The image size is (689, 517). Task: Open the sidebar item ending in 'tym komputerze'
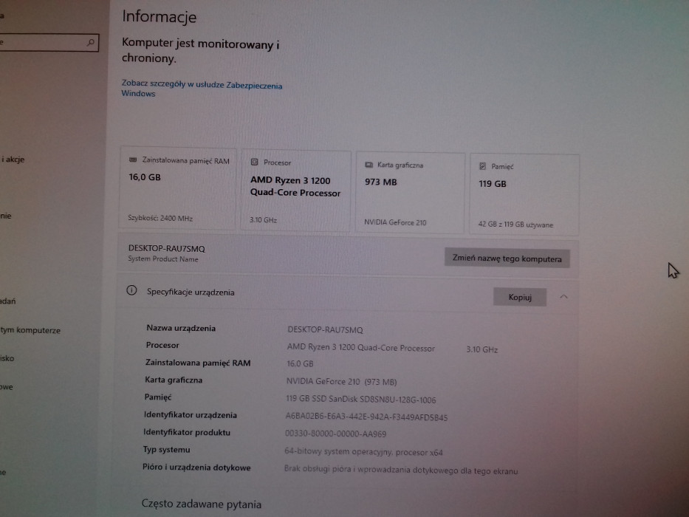click(x=30, y=330)
